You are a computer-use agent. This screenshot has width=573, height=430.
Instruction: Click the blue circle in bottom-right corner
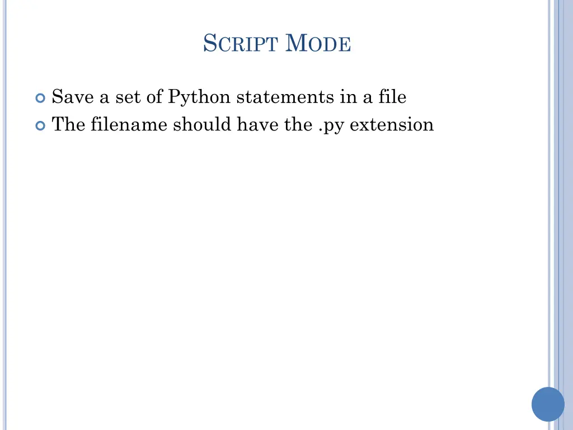[548, 404]
